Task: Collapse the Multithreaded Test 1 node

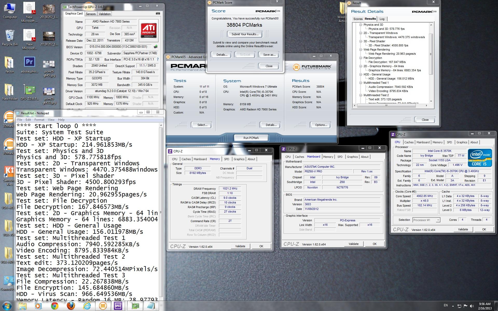Action: 361,83
